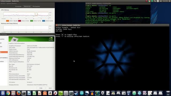The height and width of the screenshot is (96, 171).
Task: Open the keyboard layout indicator in top panel
Action: [158, 1]
